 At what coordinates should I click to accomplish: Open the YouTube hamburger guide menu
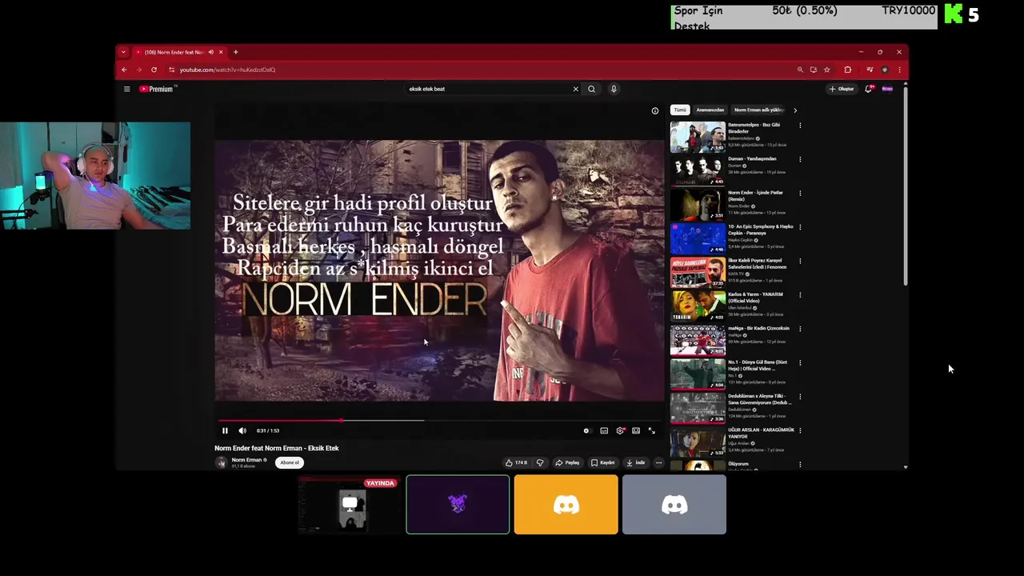pos(126,89)
